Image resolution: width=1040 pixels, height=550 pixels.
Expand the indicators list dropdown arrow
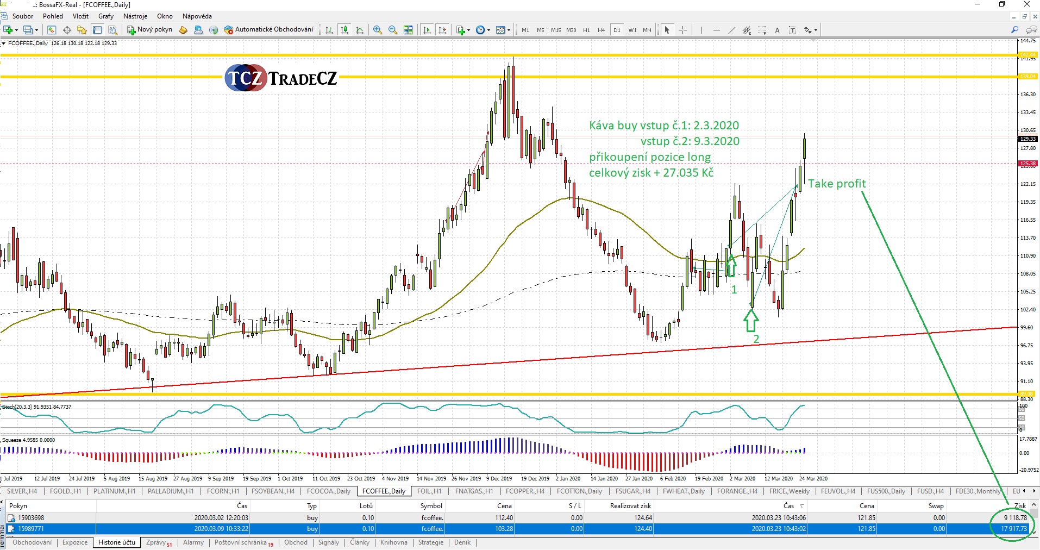tap(468, 30)
